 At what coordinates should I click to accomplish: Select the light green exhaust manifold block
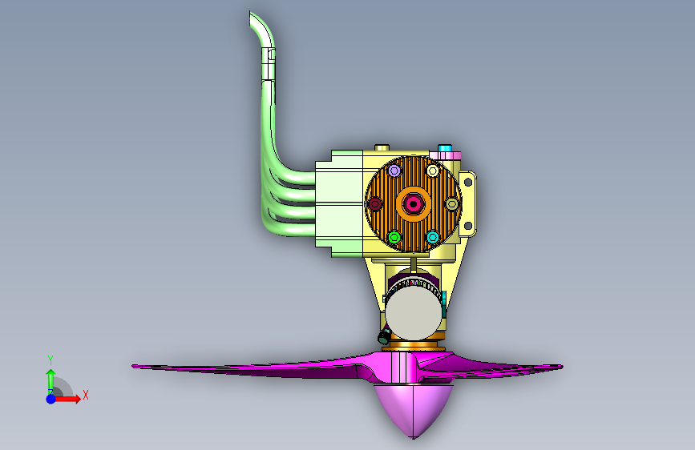coord(339,203)
